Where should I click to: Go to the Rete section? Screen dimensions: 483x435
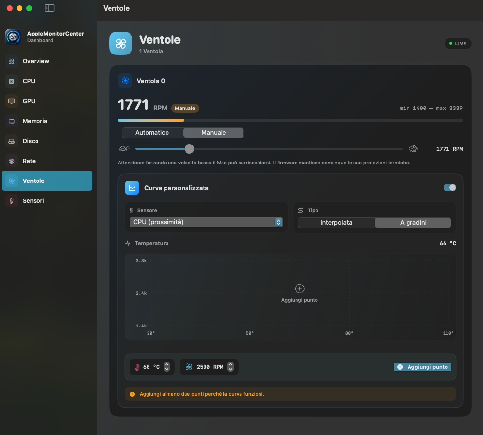(x=47, y=161)
